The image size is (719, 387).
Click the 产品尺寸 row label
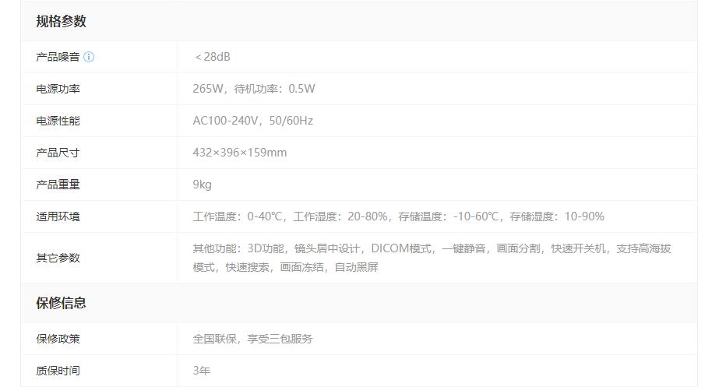coord(58,153)
